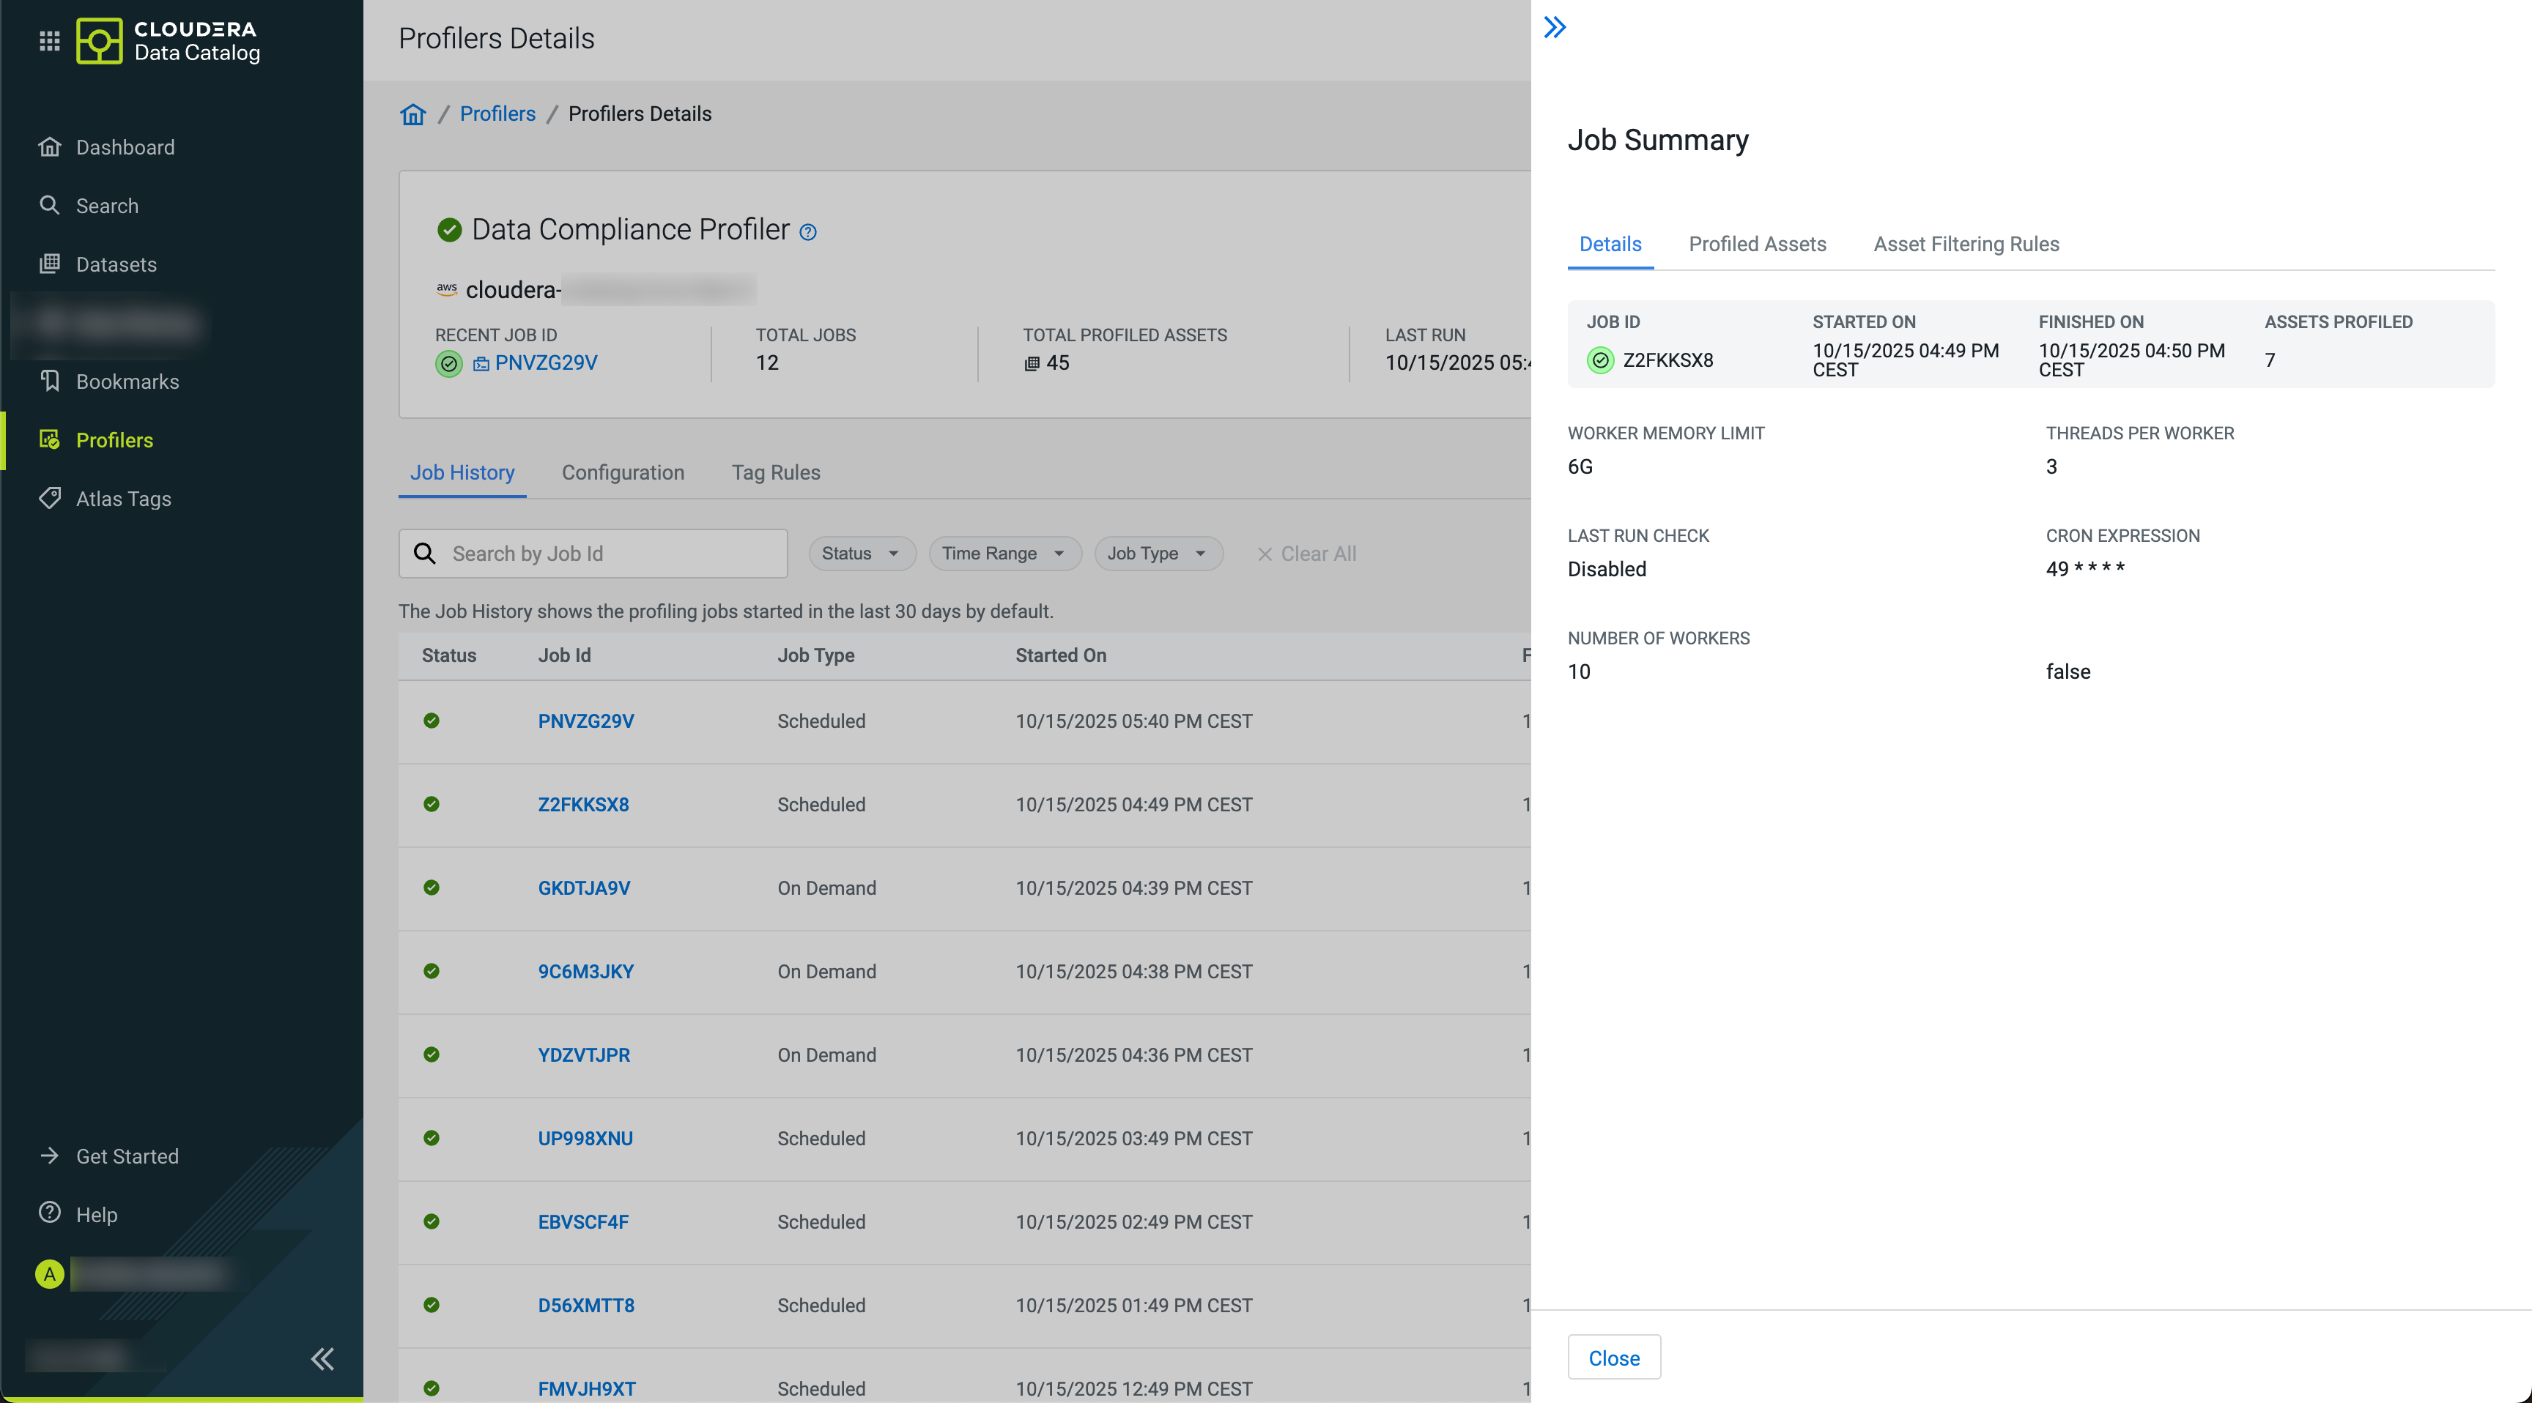Image resolution: width=2532 pixels, height=1403 pixels.
Task: Click the Profilers breadcrumb link
Action: (x=497, y=114)
